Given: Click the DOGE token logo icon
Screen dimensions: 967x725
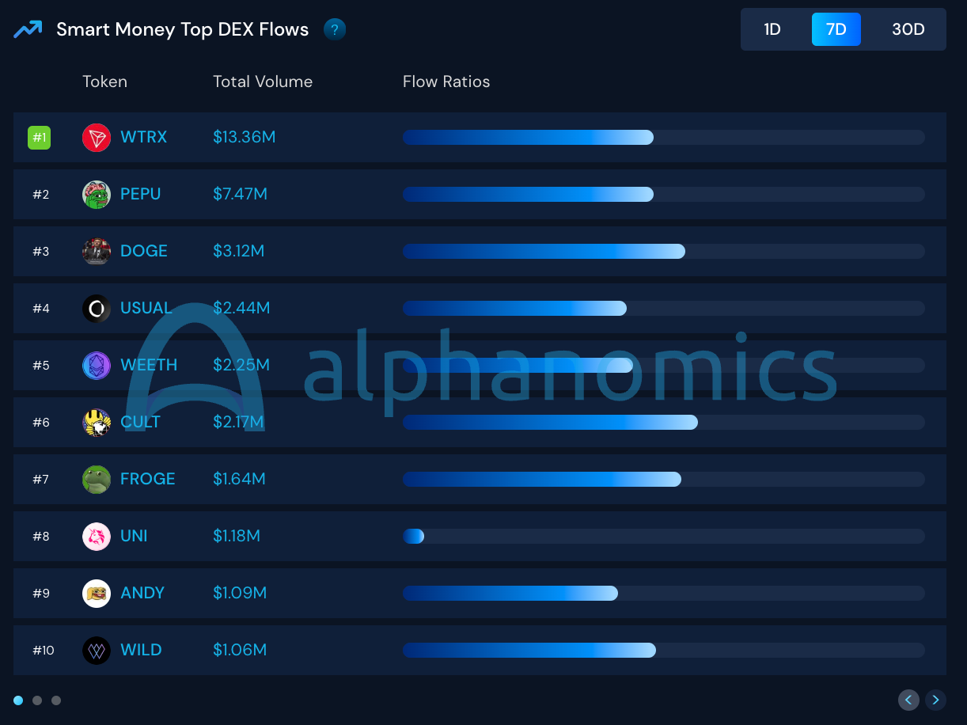Looking at the screenshot, I should (x=97, y=252).
